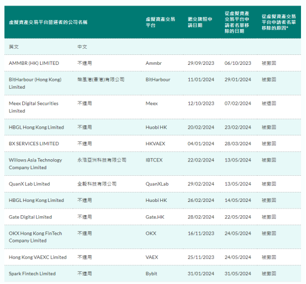The width and height of the screenshot is (306, 284).
Task: Click 'Gate Digital Limited' company name
Action: point(30,217)
